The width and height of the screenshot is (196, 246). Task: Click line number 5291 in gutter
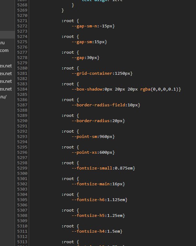tap(22, 126)
